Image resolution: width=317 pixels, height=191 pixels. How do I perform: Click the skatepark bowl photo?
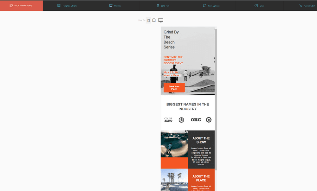(x=174, y=144)
